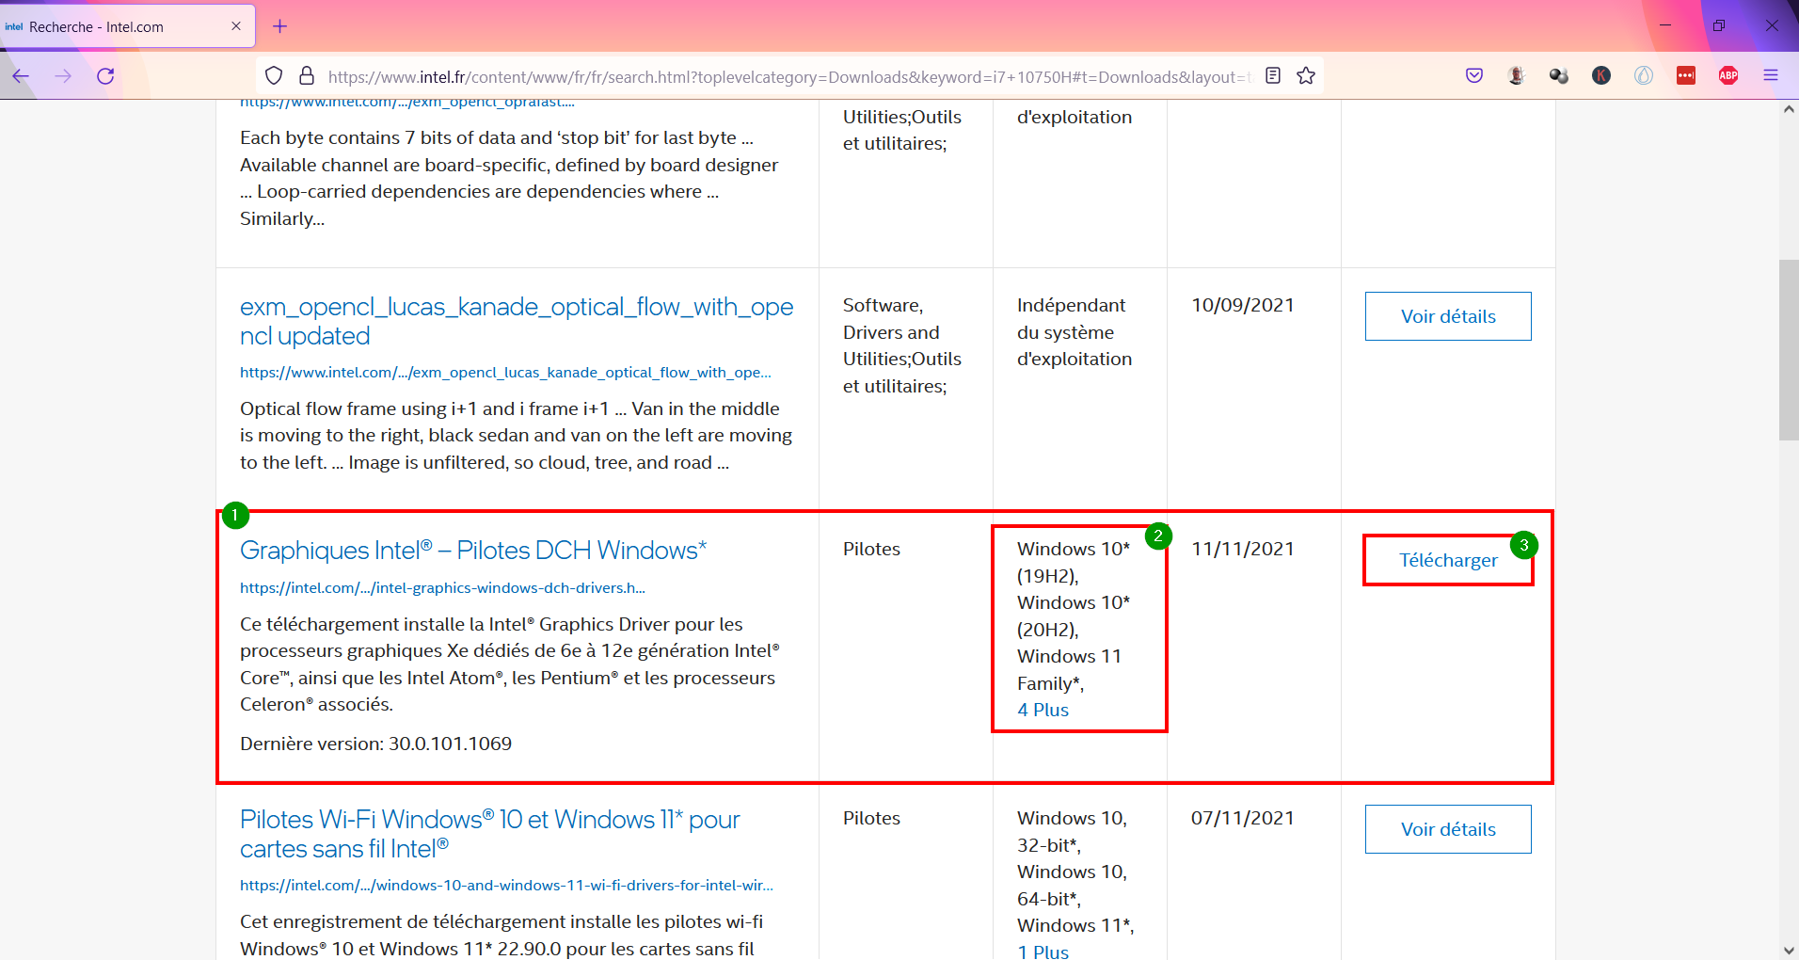1799x960 pixels.
Task: Click the exm_opencl_opraiast URL link at top
Action: pyautogui.click(x=406, y=103)
